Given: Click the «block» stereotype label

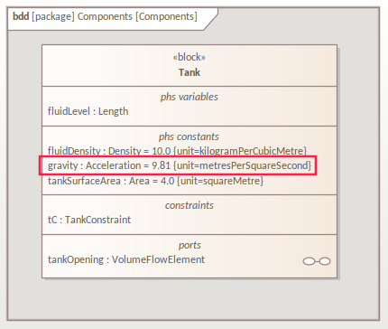Looking at the screenshot, I should (x=189, y=57).
